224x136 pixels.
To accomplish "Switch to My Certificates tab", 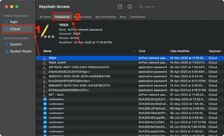I will [x=105, y=17].
